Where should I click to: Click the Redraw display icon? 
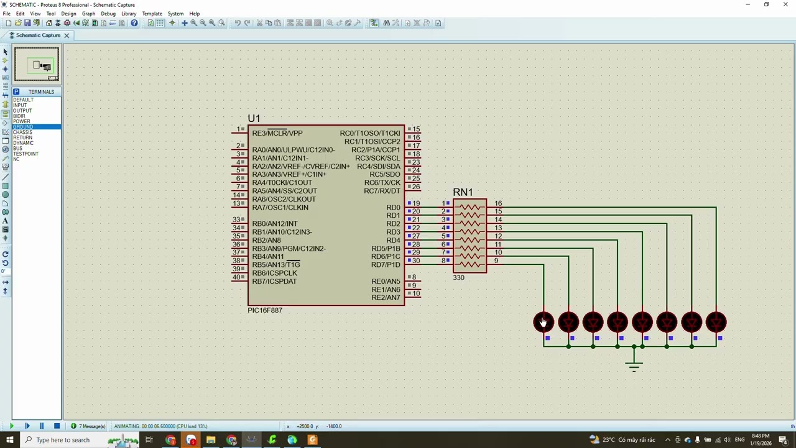point(150,23)
